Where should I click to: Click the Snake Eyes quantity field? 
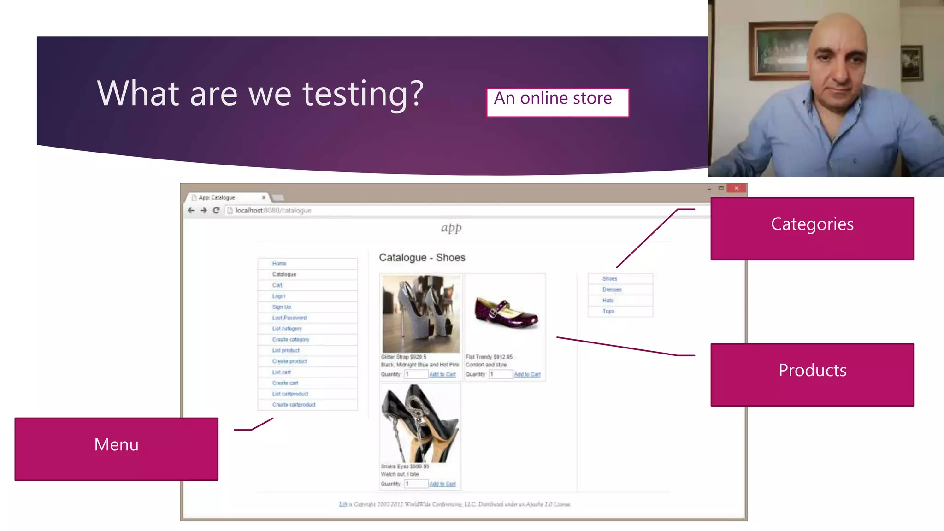tap(416, 484)
